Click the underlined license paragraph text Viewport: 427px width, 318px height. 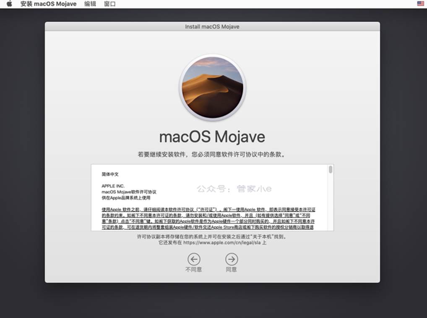[208, 218]
